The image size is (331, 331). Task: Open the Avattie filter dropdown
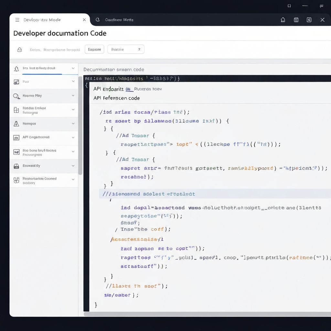tap(126, 49)
